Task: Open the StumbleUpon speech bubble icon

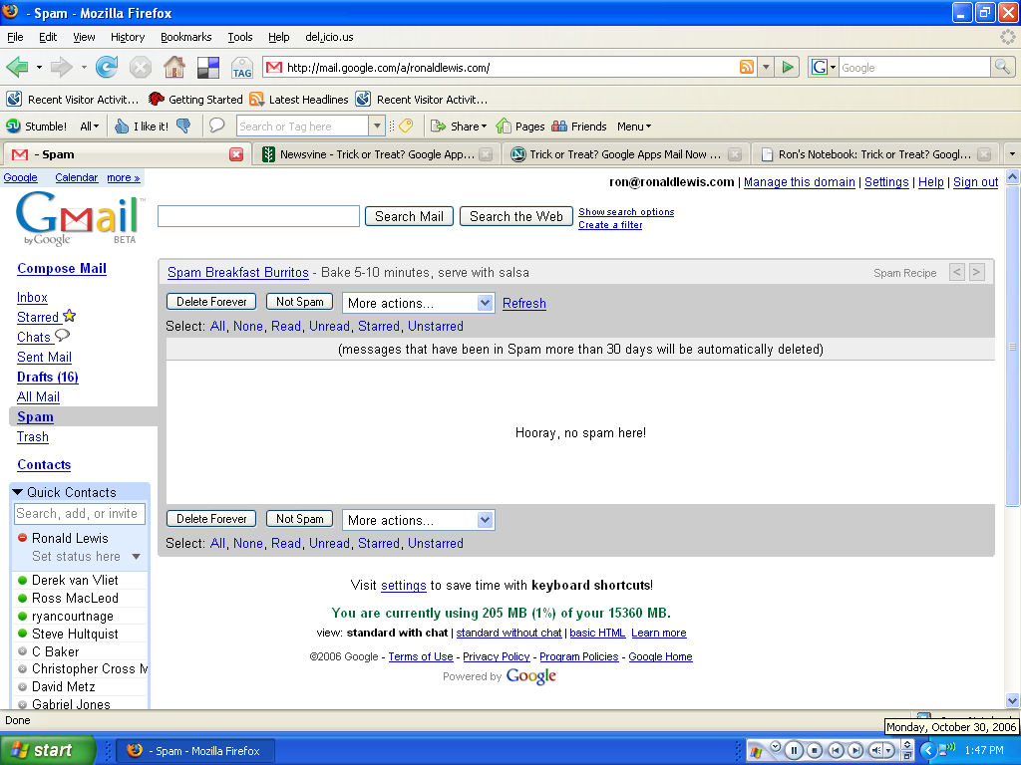Action: (216, 126)
